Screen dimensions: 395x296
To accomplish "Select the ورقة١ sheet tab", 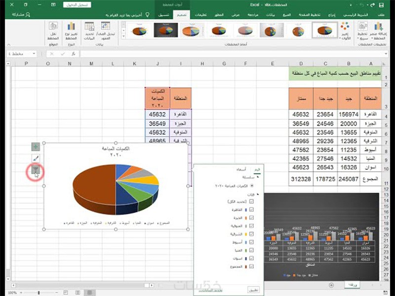I will [x=353, y=285].
